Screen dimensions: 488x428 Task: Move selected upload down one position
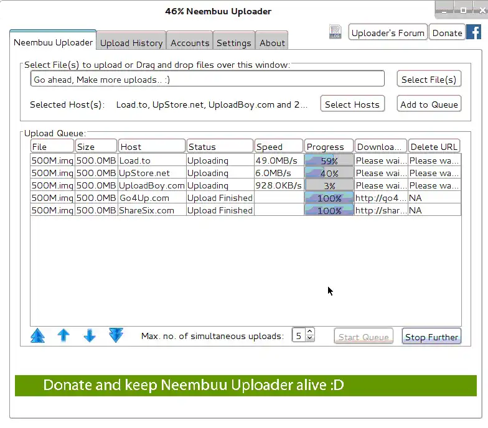pyautogui.click(x=90, y=336)
